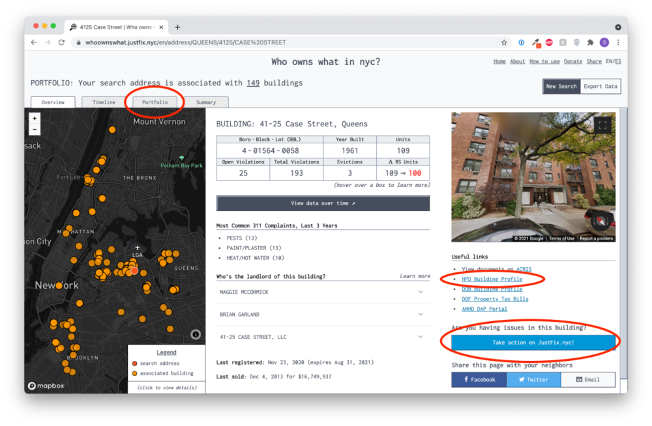Click the Who owns what in nyc? title

coord(325,62)
